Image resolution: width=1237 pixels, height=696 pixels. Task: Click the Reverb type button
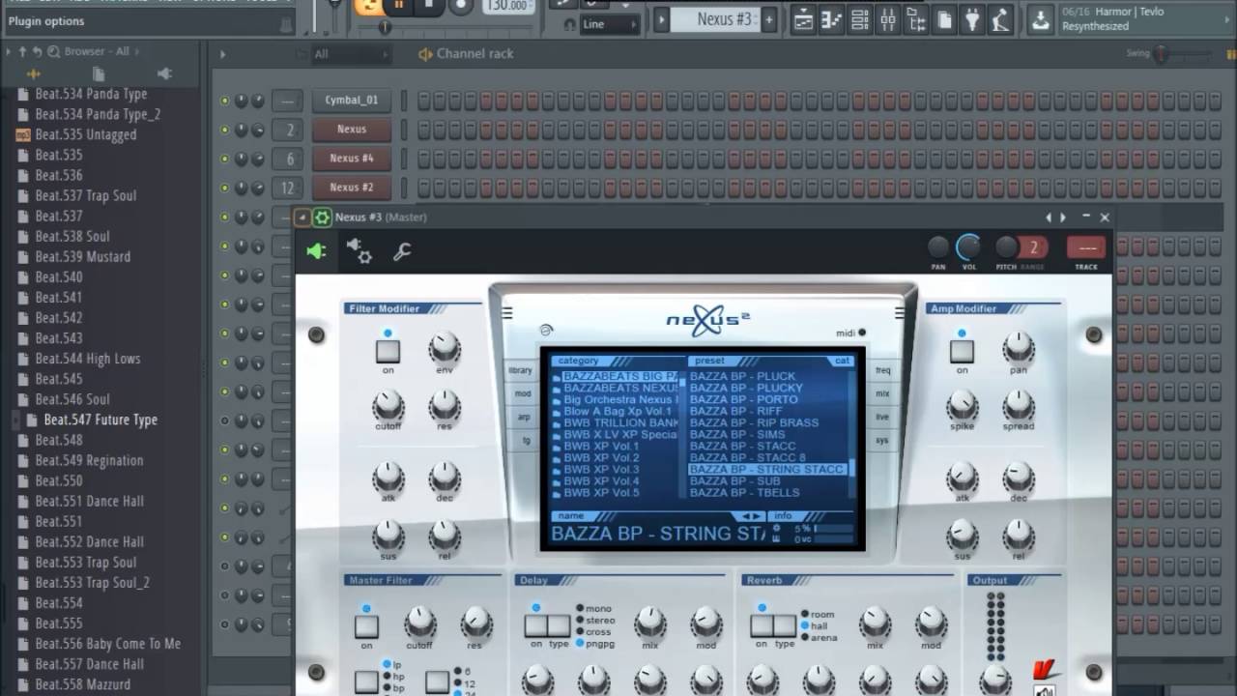tap(785, 625)
